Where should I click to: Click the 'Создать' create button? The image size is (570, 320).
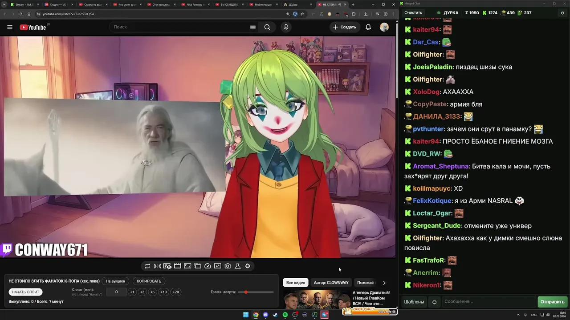click(x=345, y=27)
